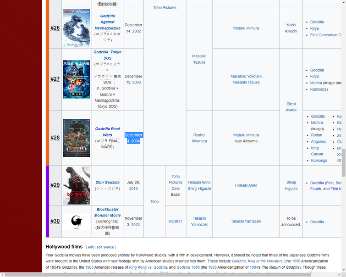This screenshot has width=346, height=277.
Task: Click the #30 film number
Action: click(55, 221)
